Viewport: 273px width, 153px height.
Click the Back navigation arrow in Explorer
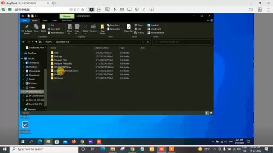pyautogui.click(x=23, y=42)
